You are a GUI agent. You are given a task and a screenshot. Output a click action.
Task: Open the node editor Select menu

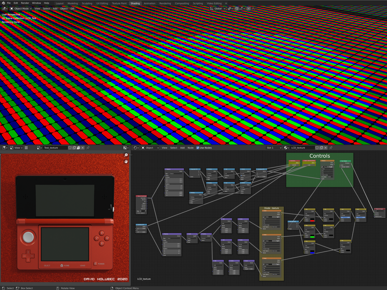click(x=174, y=148)
